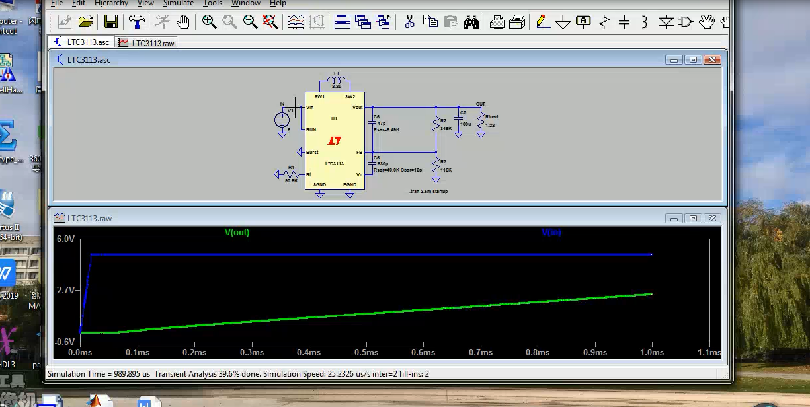Click the Close All Windows icon
The image size is (810, 407).
pos(383,22)
